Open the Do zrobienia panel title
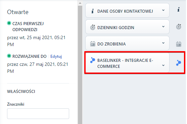This screenshot has width=187, height=124. (111, 44)
